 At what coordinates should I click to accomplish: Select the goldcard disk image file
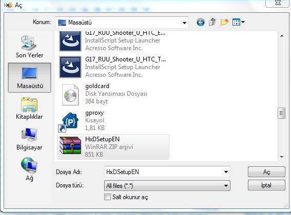coord(113,94)
